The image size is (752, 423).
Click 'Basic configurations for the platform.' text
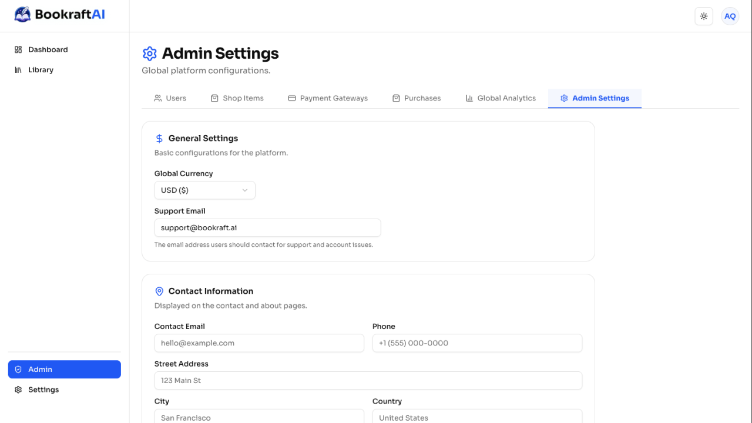221,153
